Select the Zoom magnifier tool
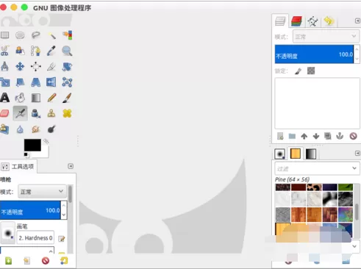The width and height of the screenshot is (361, 269). coord(67,51)
